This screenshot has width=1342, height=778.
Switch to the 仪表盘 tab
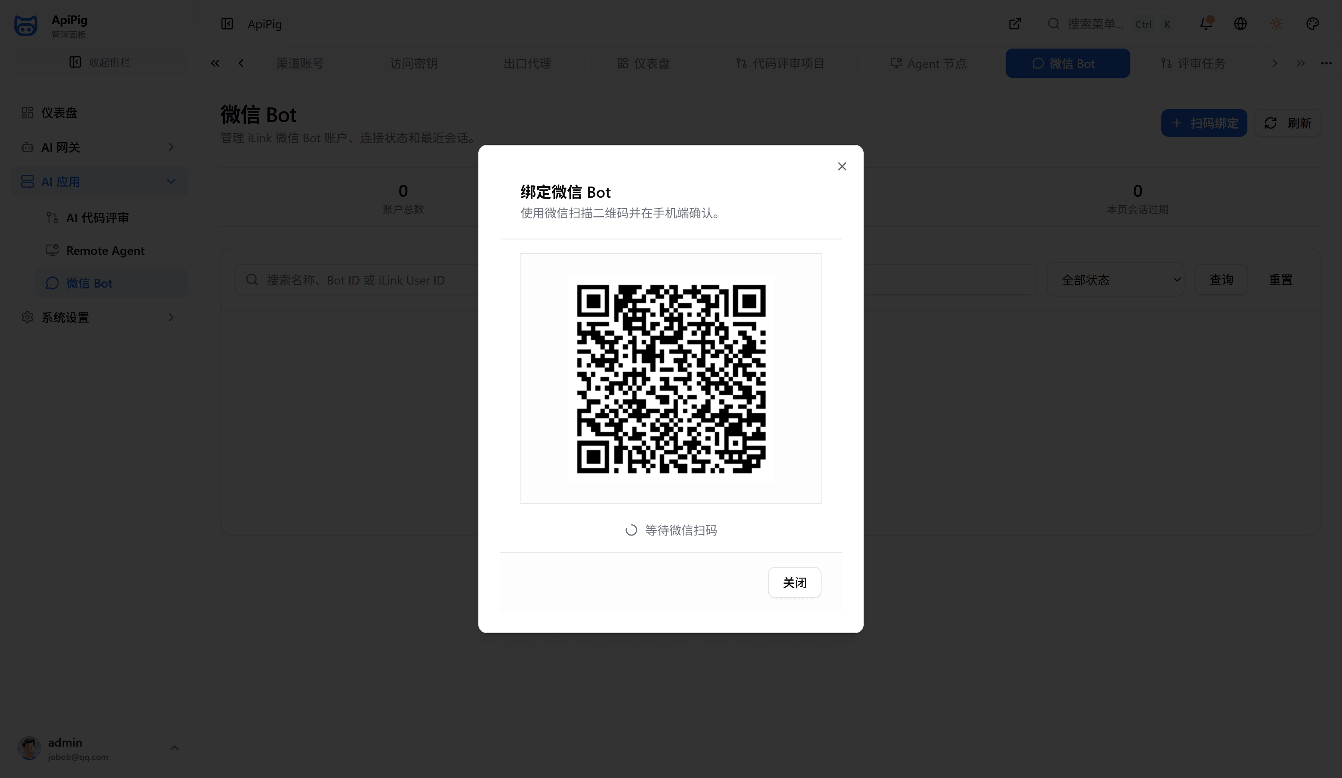tap(643, 63)
